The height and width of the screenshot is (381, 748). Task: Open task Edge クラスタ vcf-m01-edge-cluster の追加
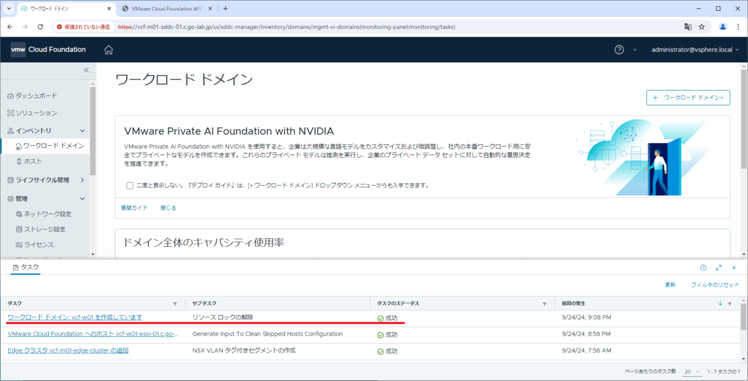[68, 351]
